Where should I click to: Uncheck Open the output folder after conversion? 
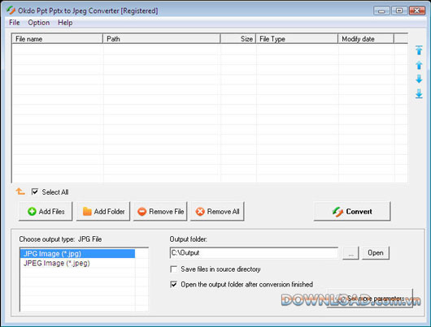(x=174, y=284)
